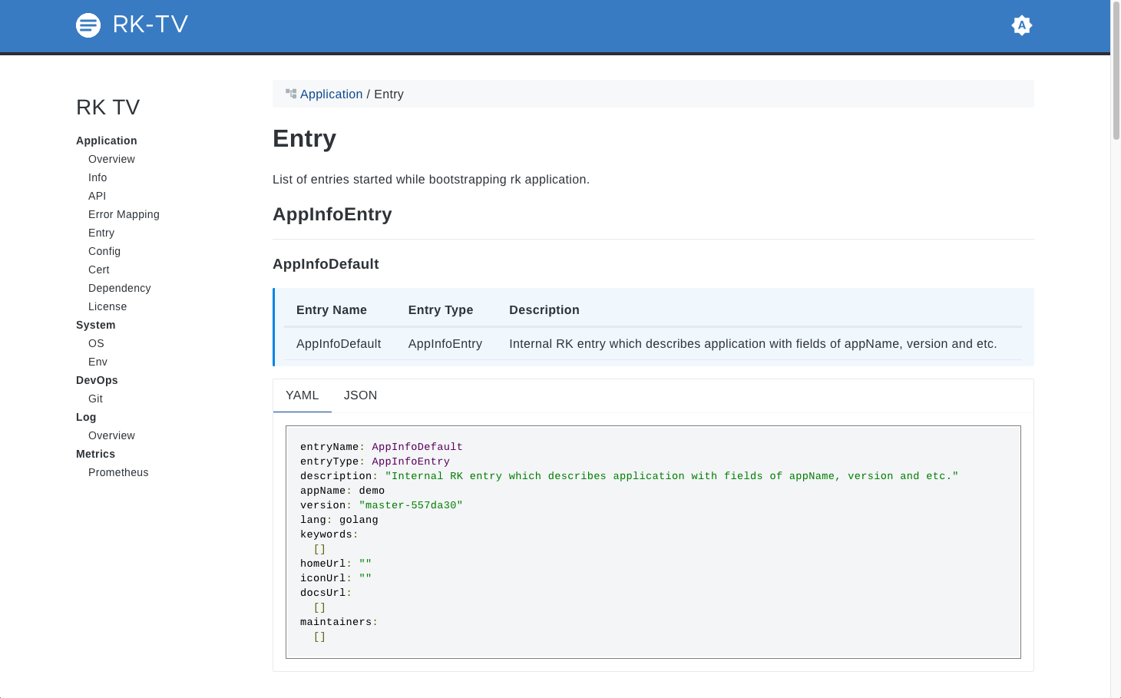Viewport: 1121px width, 698px height.
Task: Open the Application Overview sidebar link
Action: 111,159
